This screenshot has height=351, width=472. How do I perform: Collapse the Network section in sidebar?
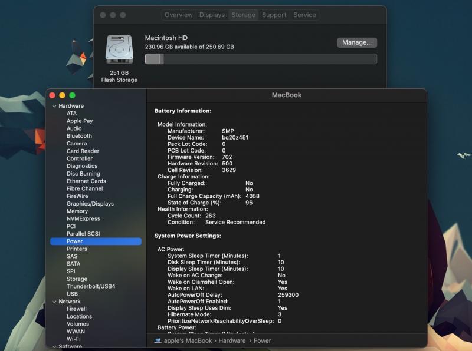[x=54, y=302]
